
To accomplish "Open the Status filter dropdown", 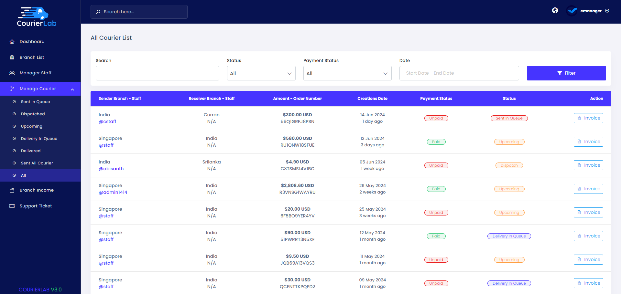I will (x=261, y=73).
